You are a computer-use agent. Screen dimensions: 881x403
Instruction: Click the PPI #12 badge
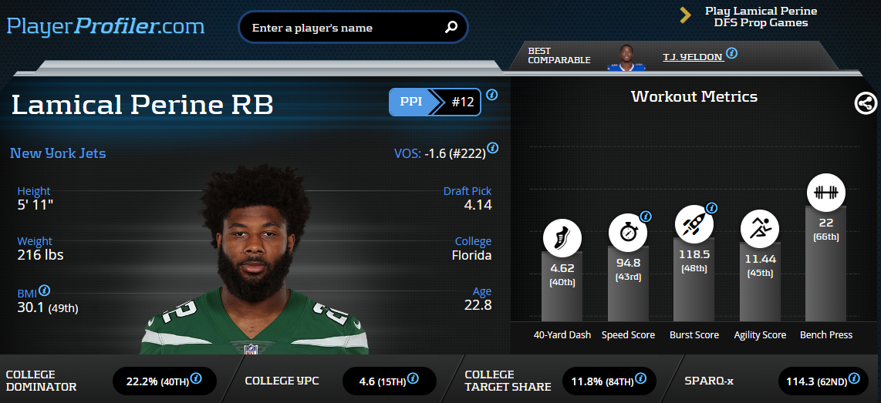click(x=435, y=102)
